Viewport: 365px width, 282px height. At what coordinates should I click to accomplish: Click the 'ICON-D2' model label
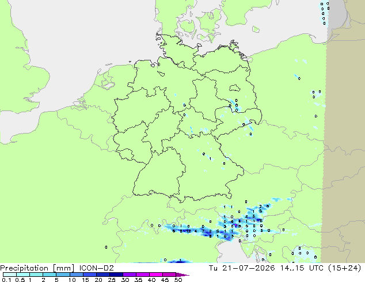pyautogui.click(x=96, y=268)
